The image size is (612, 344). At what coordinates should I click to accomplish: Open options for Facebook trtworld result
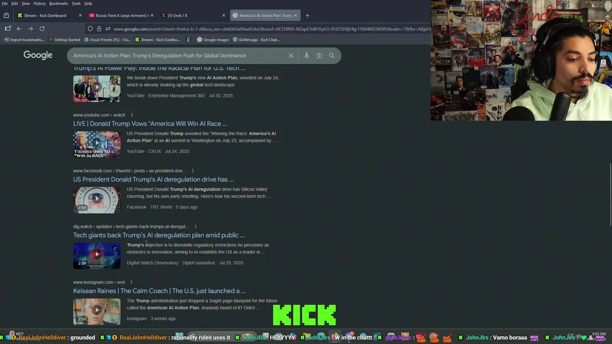click(193, 171)
